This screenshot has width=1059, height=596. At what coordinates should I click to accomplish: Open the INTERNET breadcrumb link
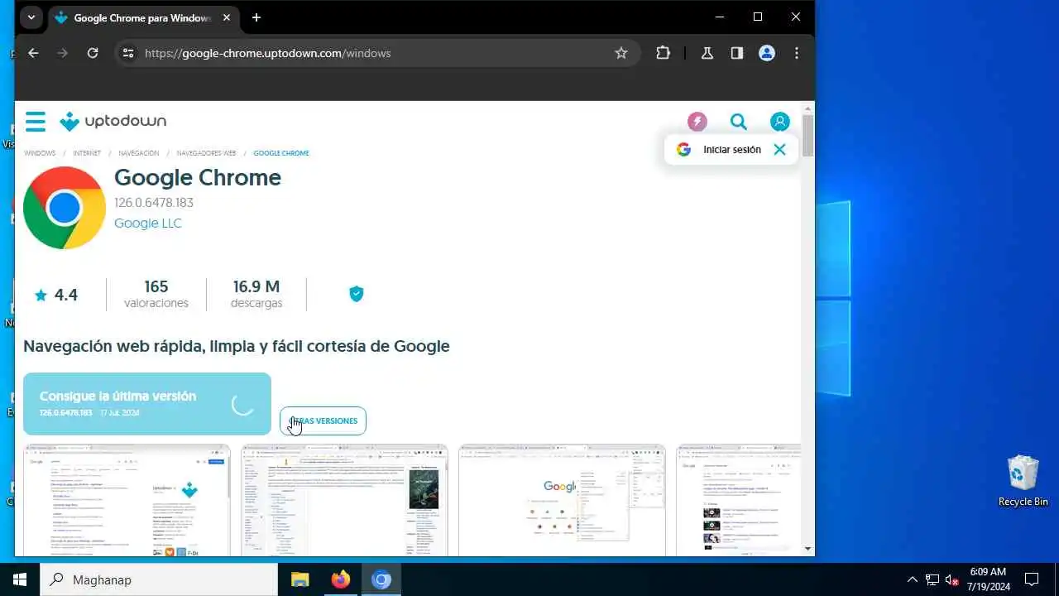click(87, 153)
